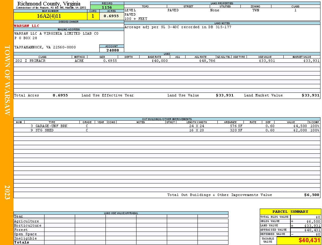
Task: Select the Agriculture row label
Action: (x=26, y=221)
